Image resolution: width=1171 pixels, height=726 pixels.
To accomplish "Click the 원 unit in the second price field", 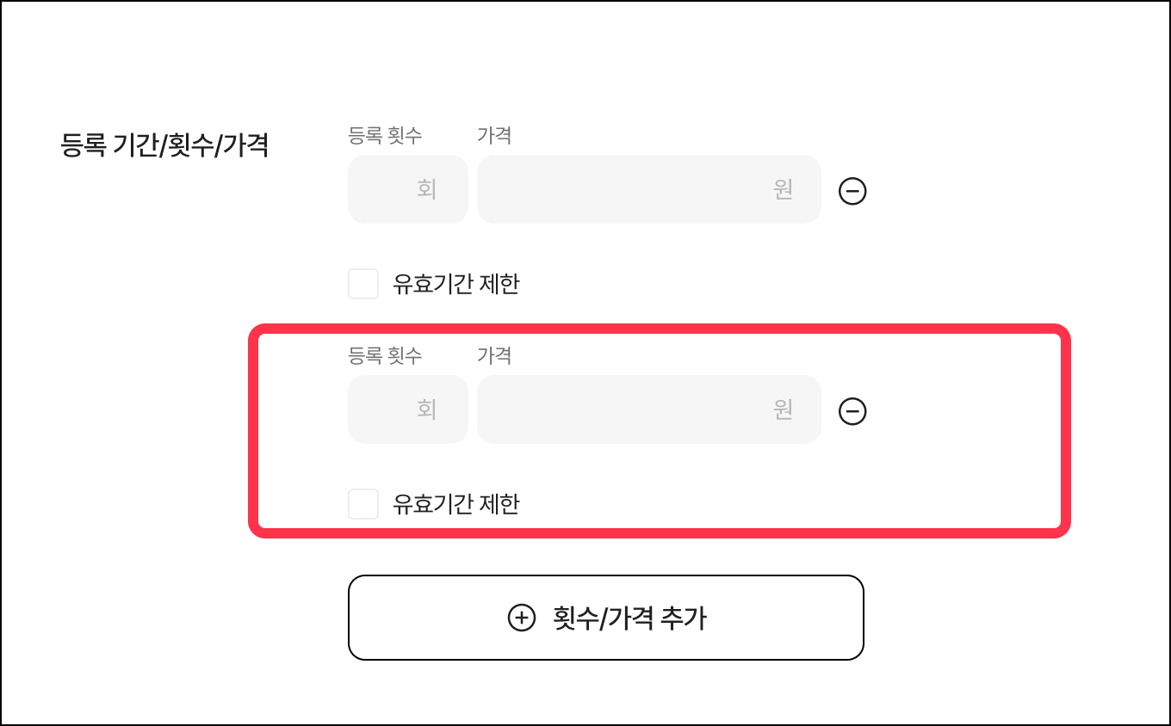I will click(783, 409).
